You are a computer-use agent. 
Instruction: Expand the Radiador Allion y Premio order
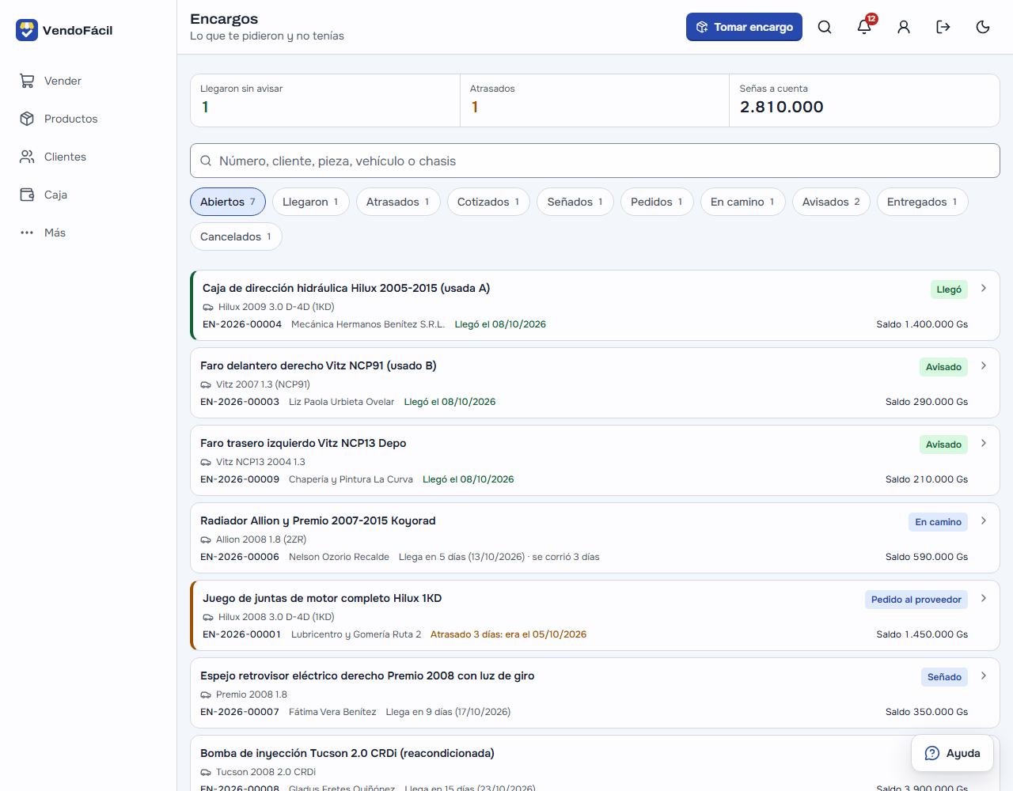(984, 520)
